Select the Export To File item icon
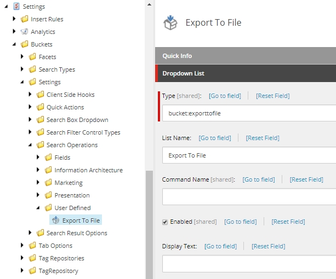Screen dimensions: 336x279 pyautogui.click(x=55, y=220)
